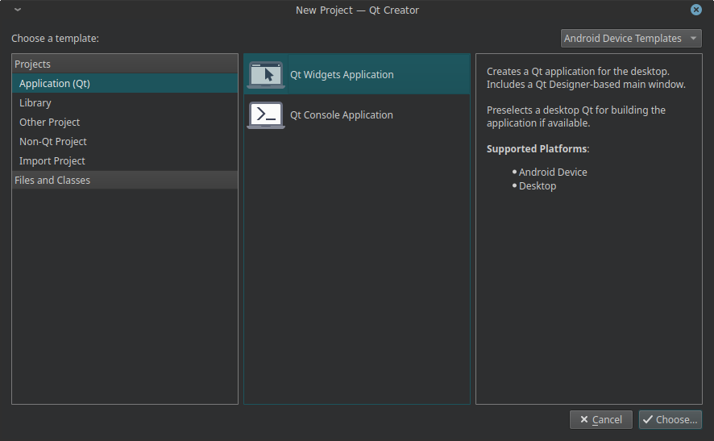
Task: Select the Library category
Action: tap(125, 103)
